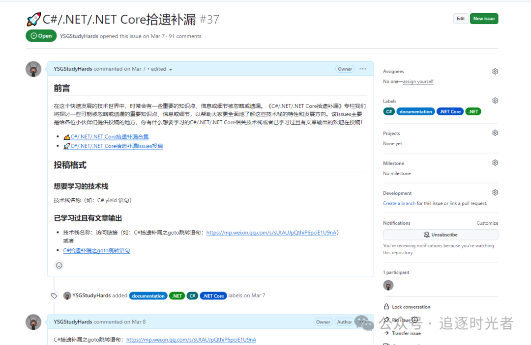Open Milestone settings gear
This screenshot has height=345, width=531.
(x=495, y=163)
